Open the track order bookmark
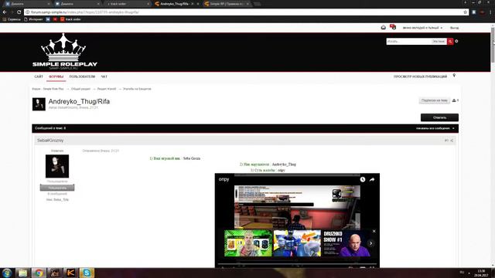 70,19
